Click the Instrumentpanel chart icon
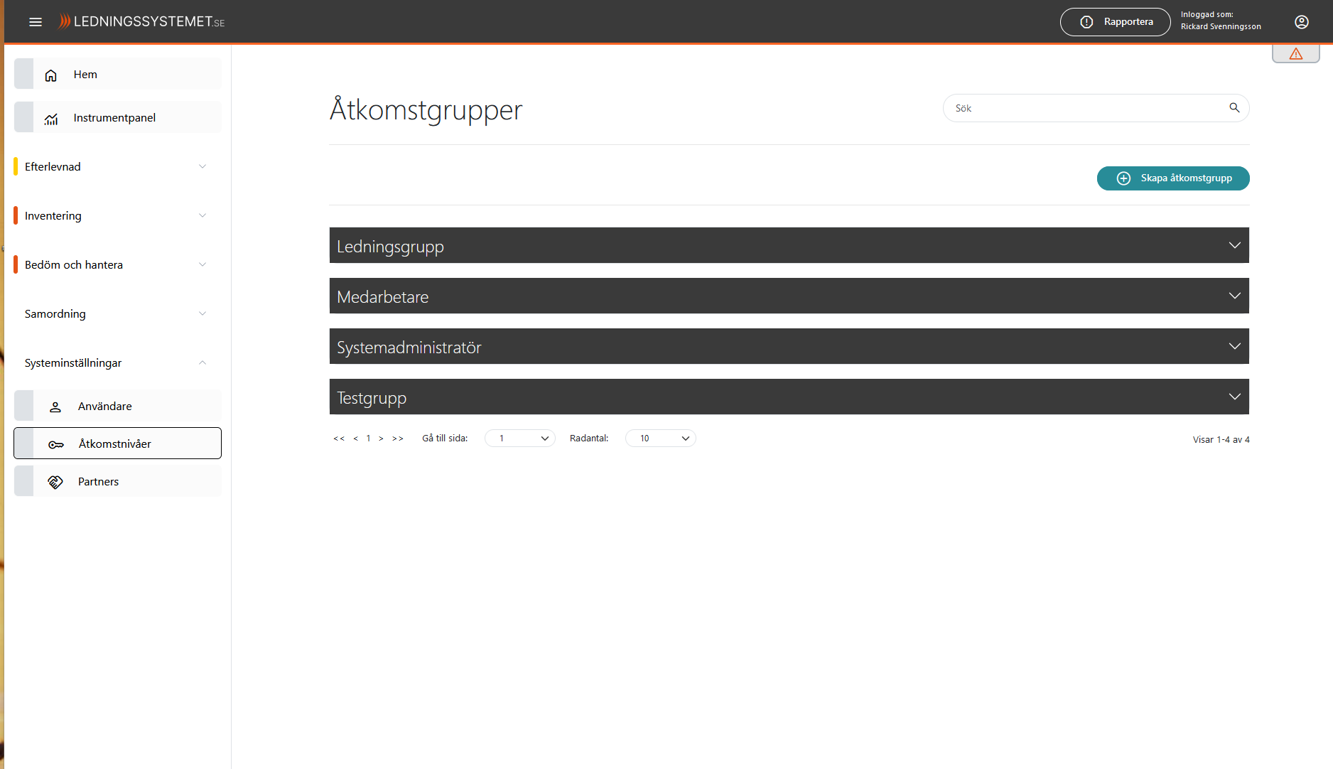 [51, 119]
